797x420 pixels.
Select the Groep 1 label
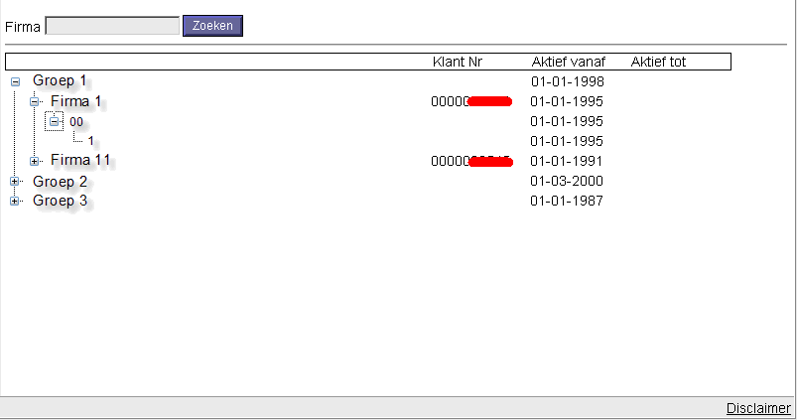(60, 80)
